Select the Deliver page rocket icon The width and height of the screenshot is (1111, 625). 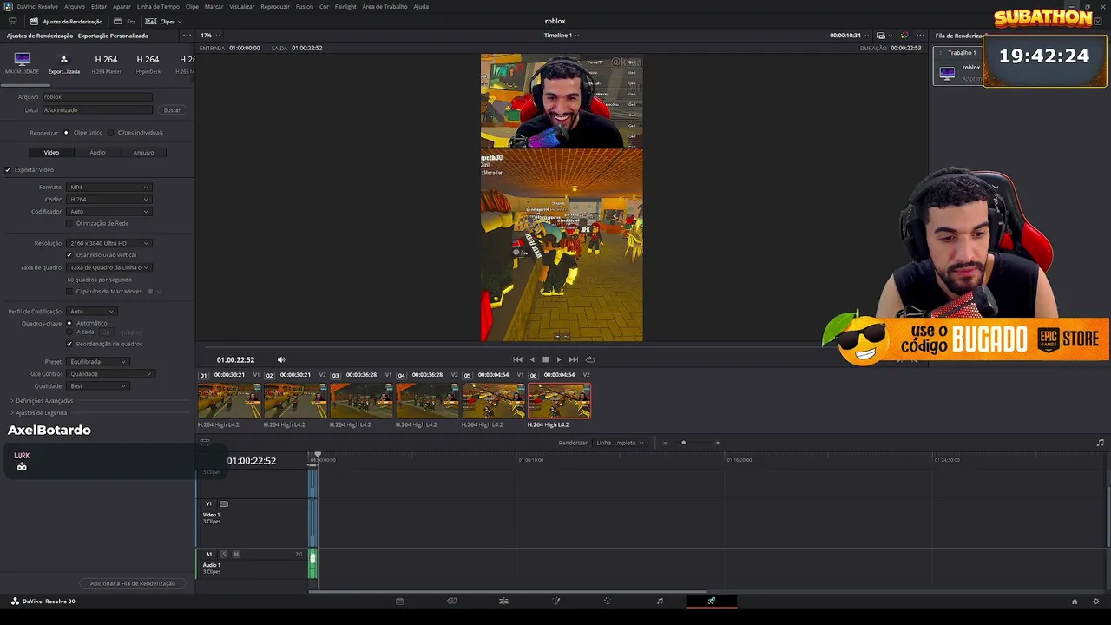coord(712,601)
